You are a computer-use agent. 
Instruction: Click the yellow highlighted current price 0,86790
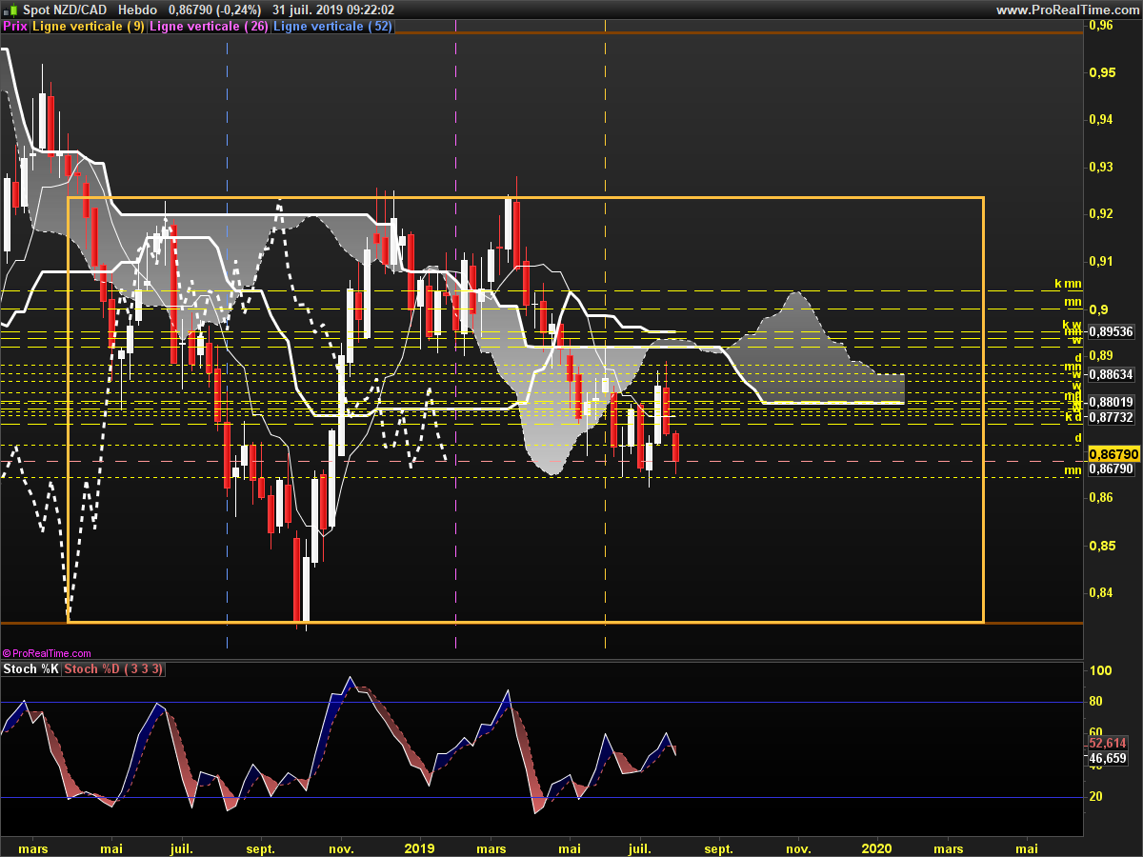click(1114, 454)
